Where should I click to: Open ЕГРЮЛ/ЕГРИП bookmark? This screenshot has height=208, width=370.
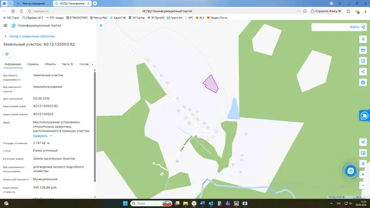(77, 18)
